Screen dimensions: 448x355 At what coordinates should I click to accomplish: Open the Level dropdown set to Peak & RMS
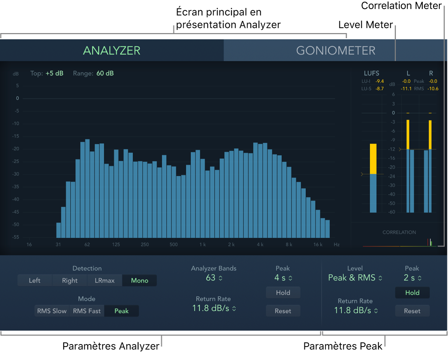pyautogui.click(x=355, y=278)
